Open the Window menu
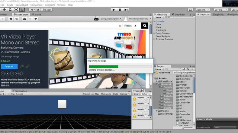The height and width of the screenshot is (133, 238). pyautogui.click(x=61, y=5)
